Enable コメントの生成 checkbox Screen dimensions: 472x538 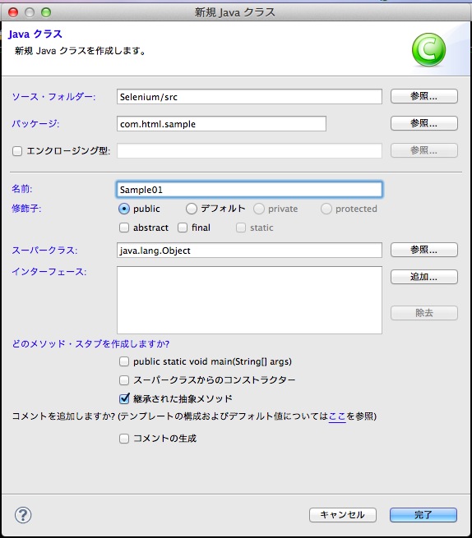point(124,438)
